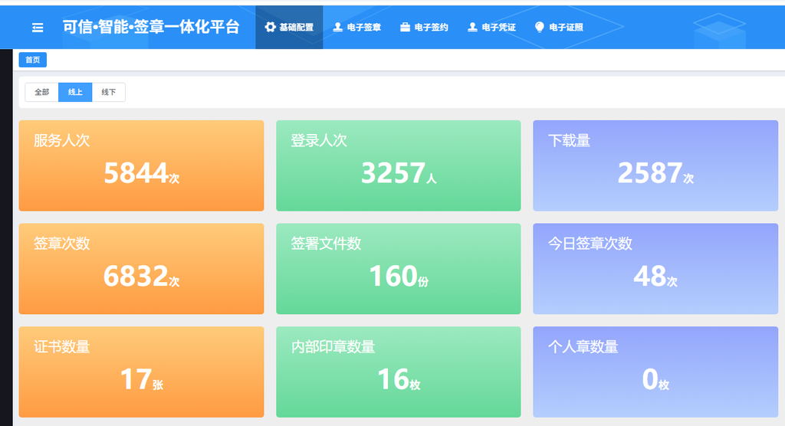Open the 签章次数 statistics card
The width and height of the screenshot is (785, 426).
(141, 269)
